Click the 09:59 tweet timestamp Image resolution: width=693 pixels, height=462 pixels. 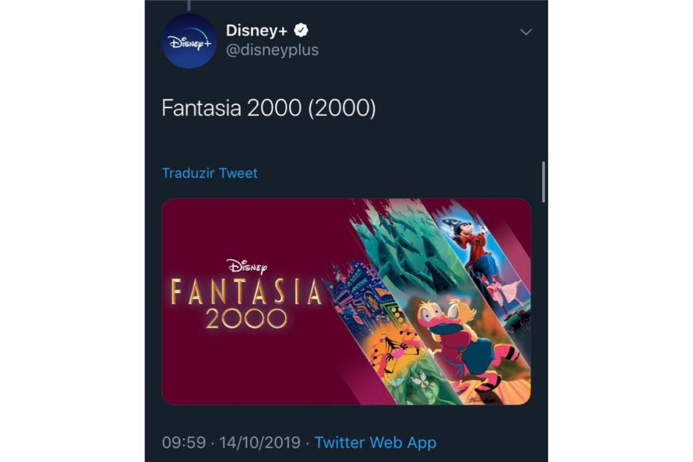[x=184, y=443]
